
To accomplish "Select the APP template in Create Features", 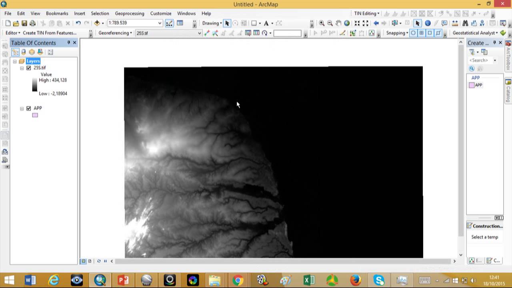I will tap(476, 85).
